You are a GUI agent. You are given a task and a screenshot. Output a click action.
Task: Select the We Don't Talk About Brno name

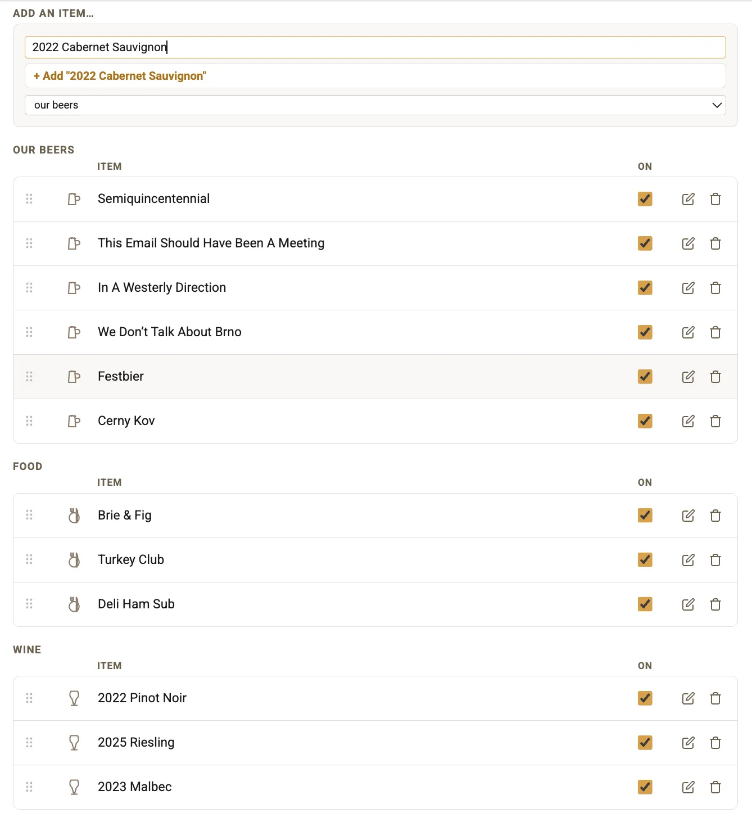pos(170,332)
